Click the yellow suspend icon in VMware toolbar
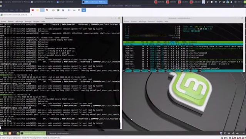This screenshot has width=246, height=139. pos(37,10)
